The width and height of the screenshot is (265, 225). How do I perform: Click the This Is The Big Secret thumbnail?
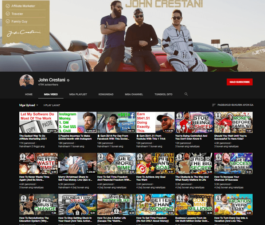[x=194, y=163]
